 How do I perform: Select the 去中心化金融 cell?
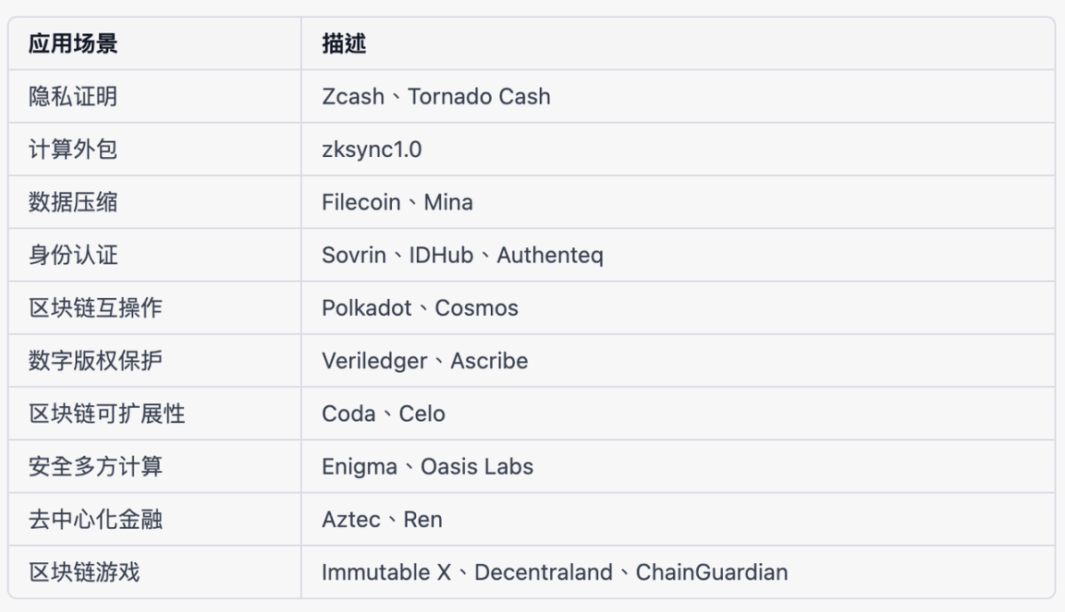tap(95, 520)
